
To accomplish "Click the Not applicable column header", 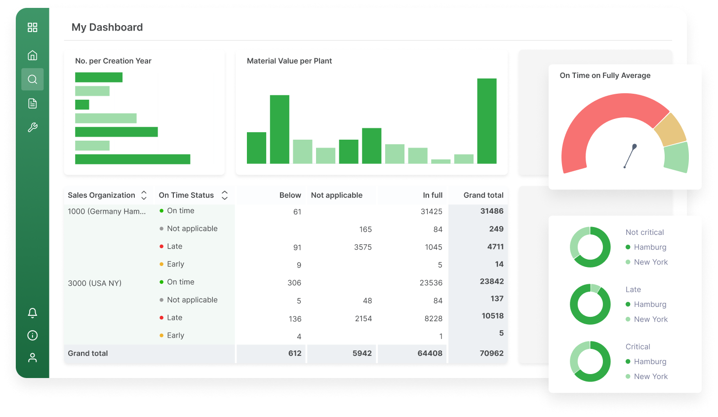I will tap(337, 195).
